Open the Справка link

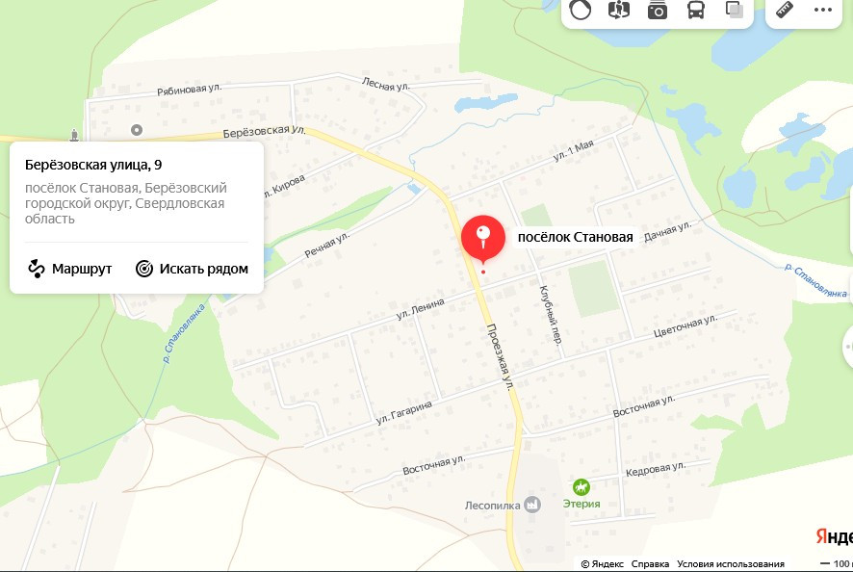click(x=650, y=564)
